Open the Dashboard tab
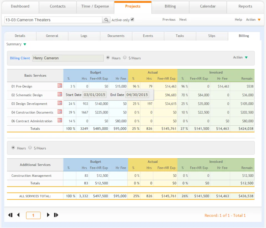The height and width of the screenshot is (228, 266). coord(20,7)
